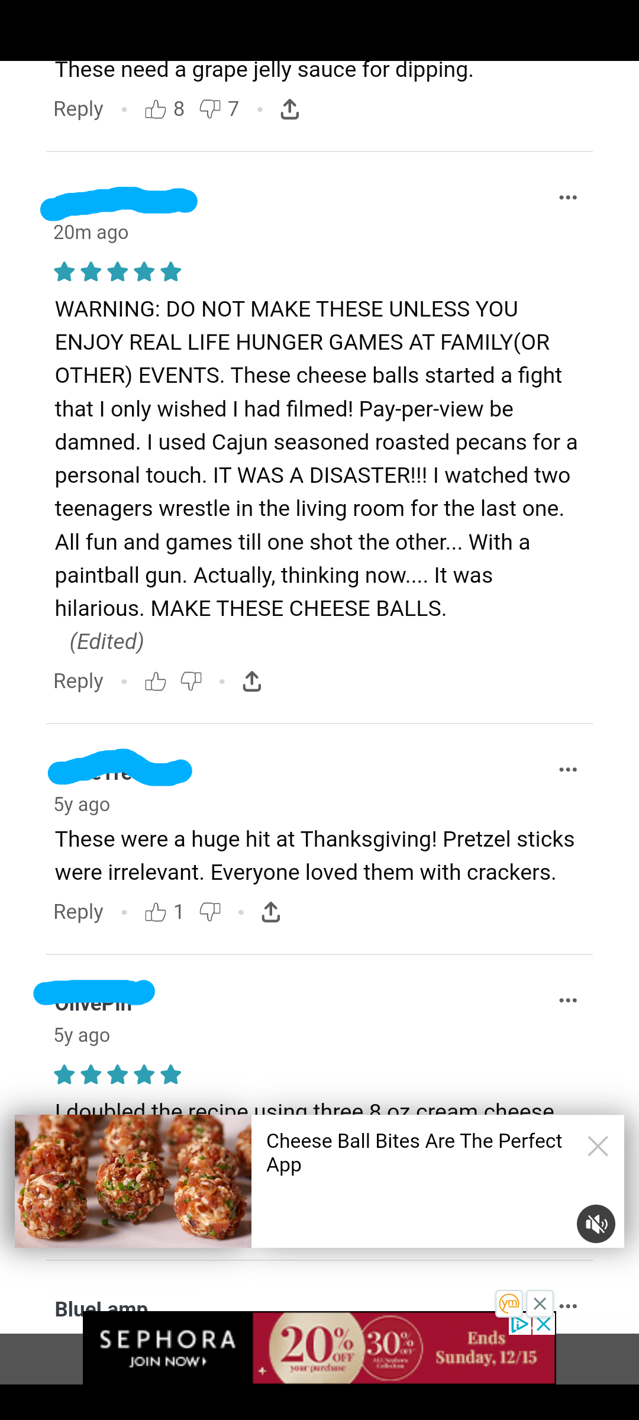Dislike the Thanksgiving pretzel sticks comment
639x1420 pixels.
pos(210,912)
